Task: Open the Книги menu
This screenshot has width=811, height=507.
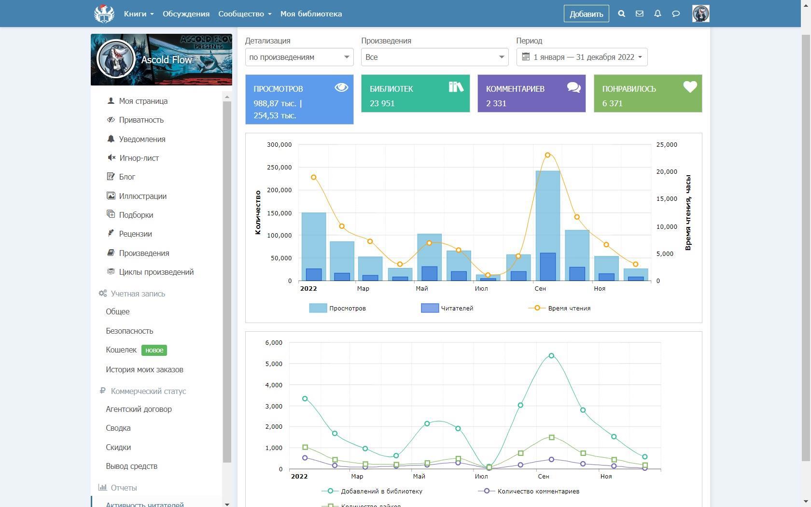Action: click(139, 14)
